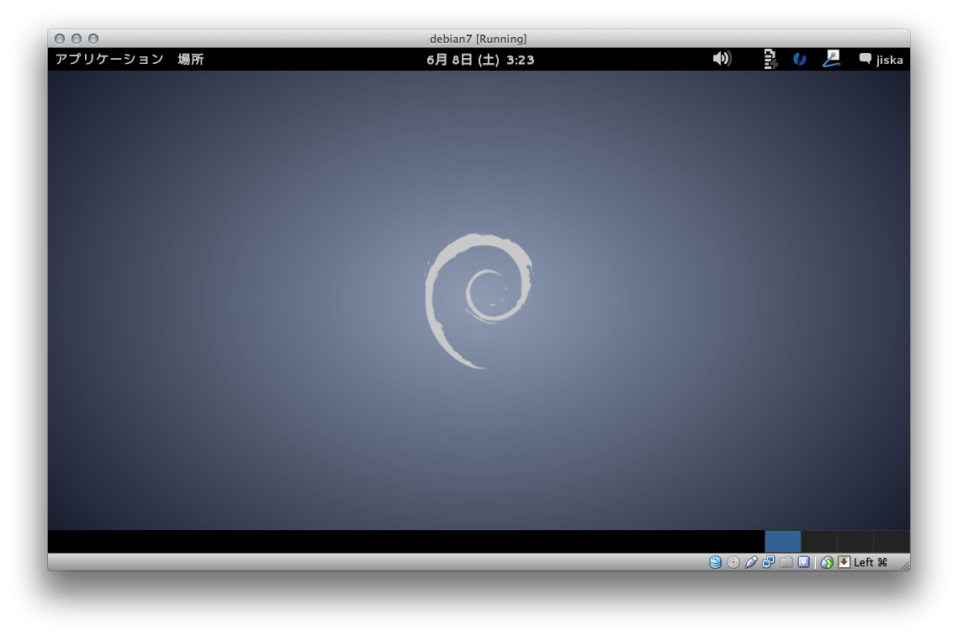Click the hard disk activity icon
Screen dimensions: 958x637
(x=716, y=562)
